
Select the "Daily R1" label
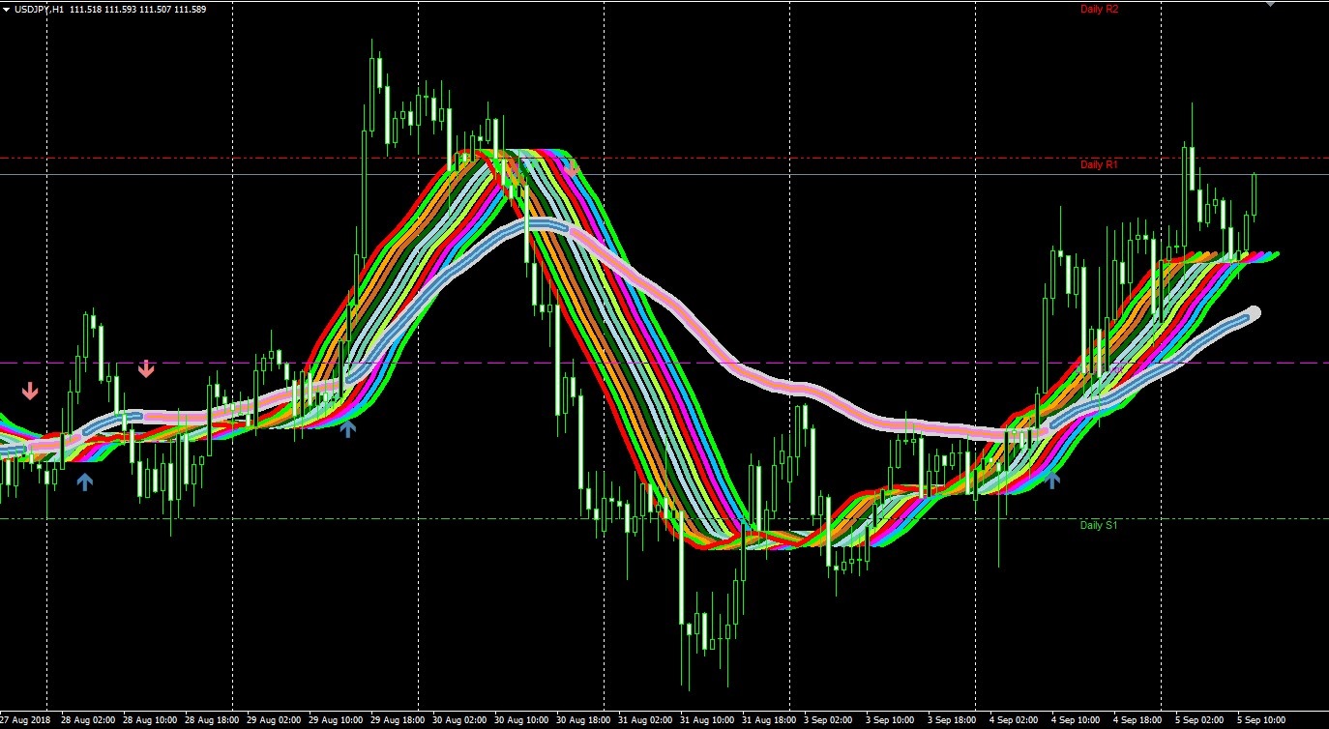(1099, 164)
